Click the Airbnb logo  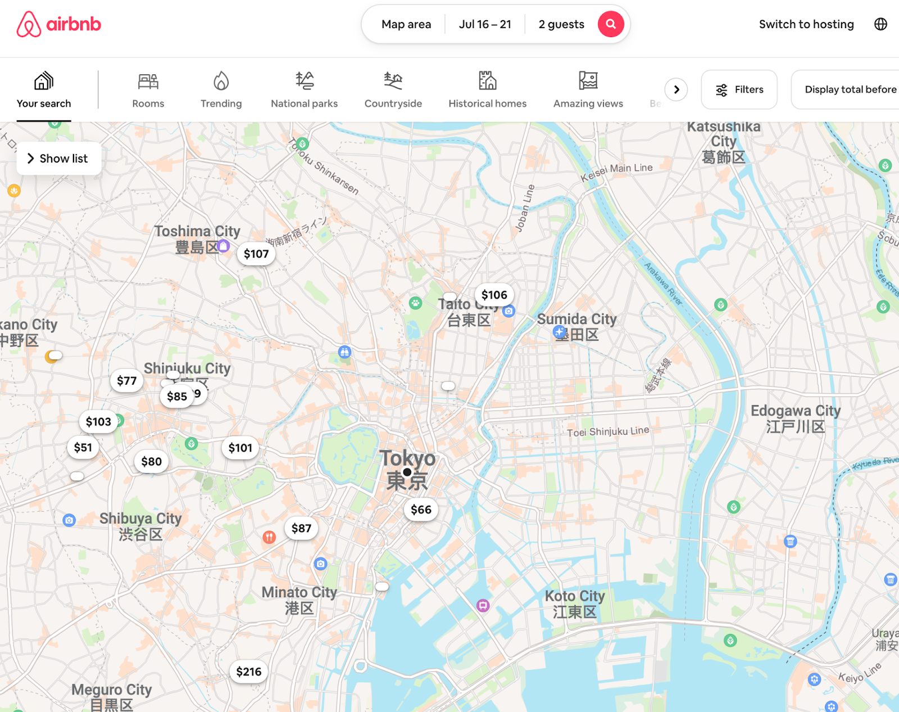coord(58,24)
